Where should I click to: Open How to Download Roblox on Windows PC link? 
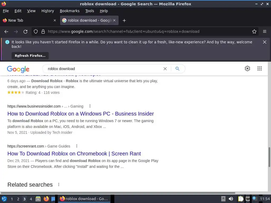(80, 114)
